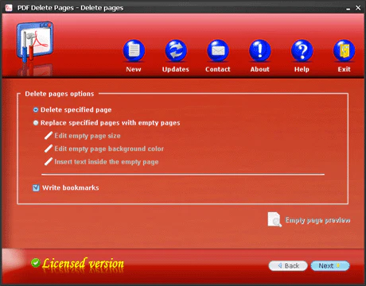
Task: Click pencil icon for insert text
Action: pyautogui.click(x=49, y=161)
